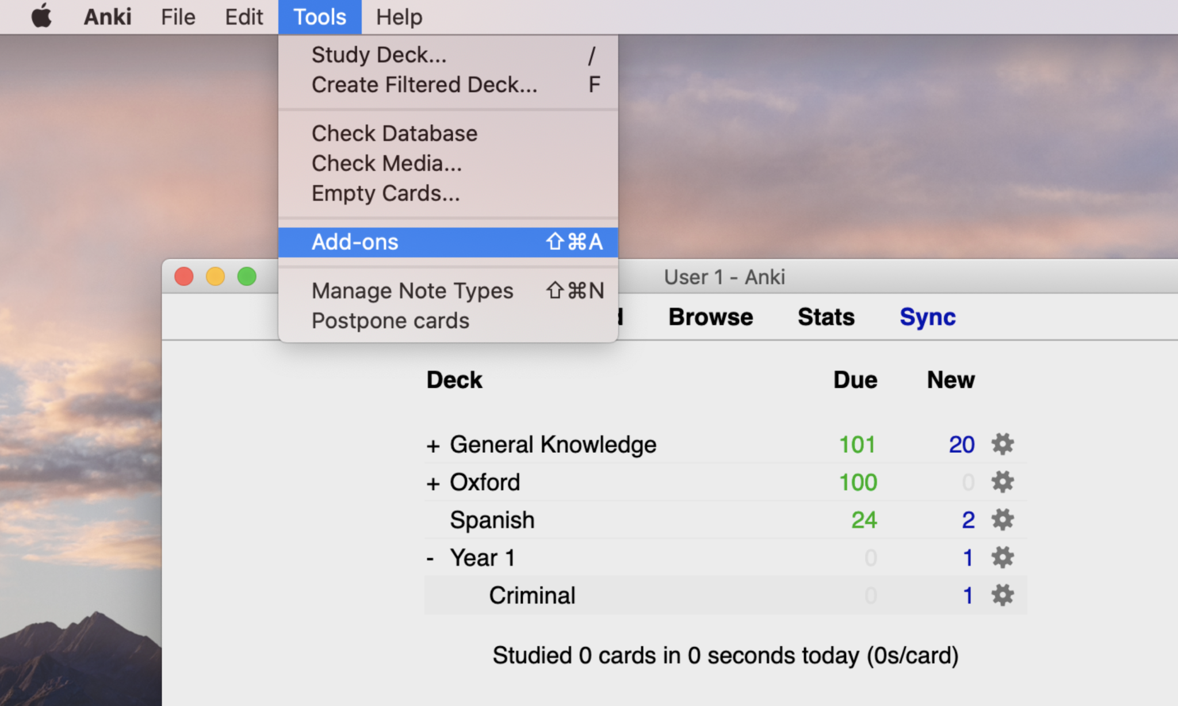
Task: Open the gear menu for General Knowledge deck
Action: click(1003, 444)
